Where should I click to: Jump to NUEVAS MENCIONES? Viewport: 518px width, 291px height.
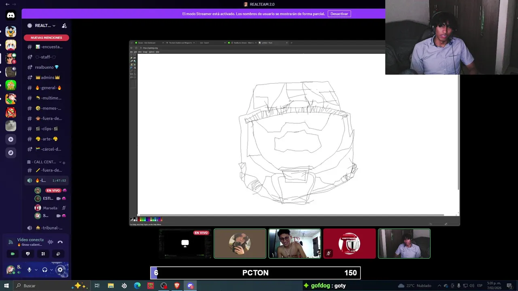[47, 38]
